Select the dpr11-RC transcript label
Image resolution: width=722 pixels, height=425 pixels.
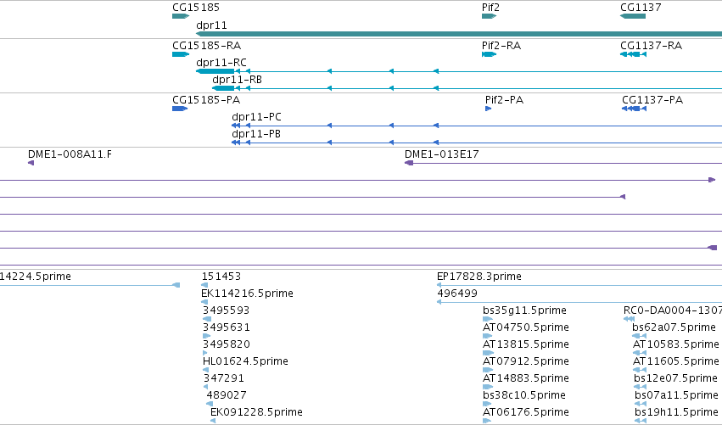(x=221, y=62)
